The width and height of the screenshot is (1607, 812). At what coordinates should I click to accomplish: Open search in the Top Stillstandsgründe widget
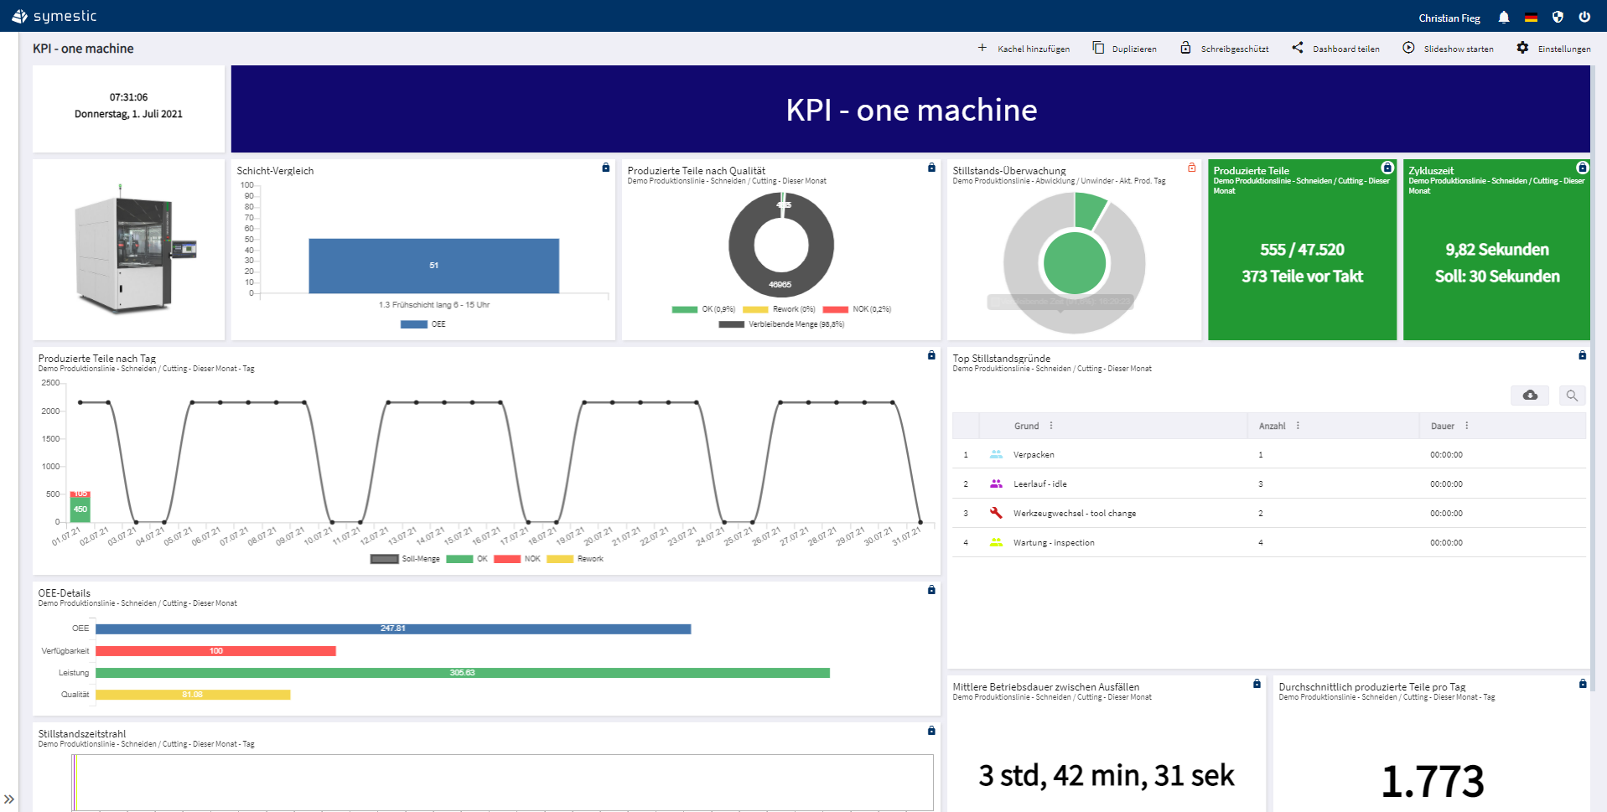pos(1573,395)
